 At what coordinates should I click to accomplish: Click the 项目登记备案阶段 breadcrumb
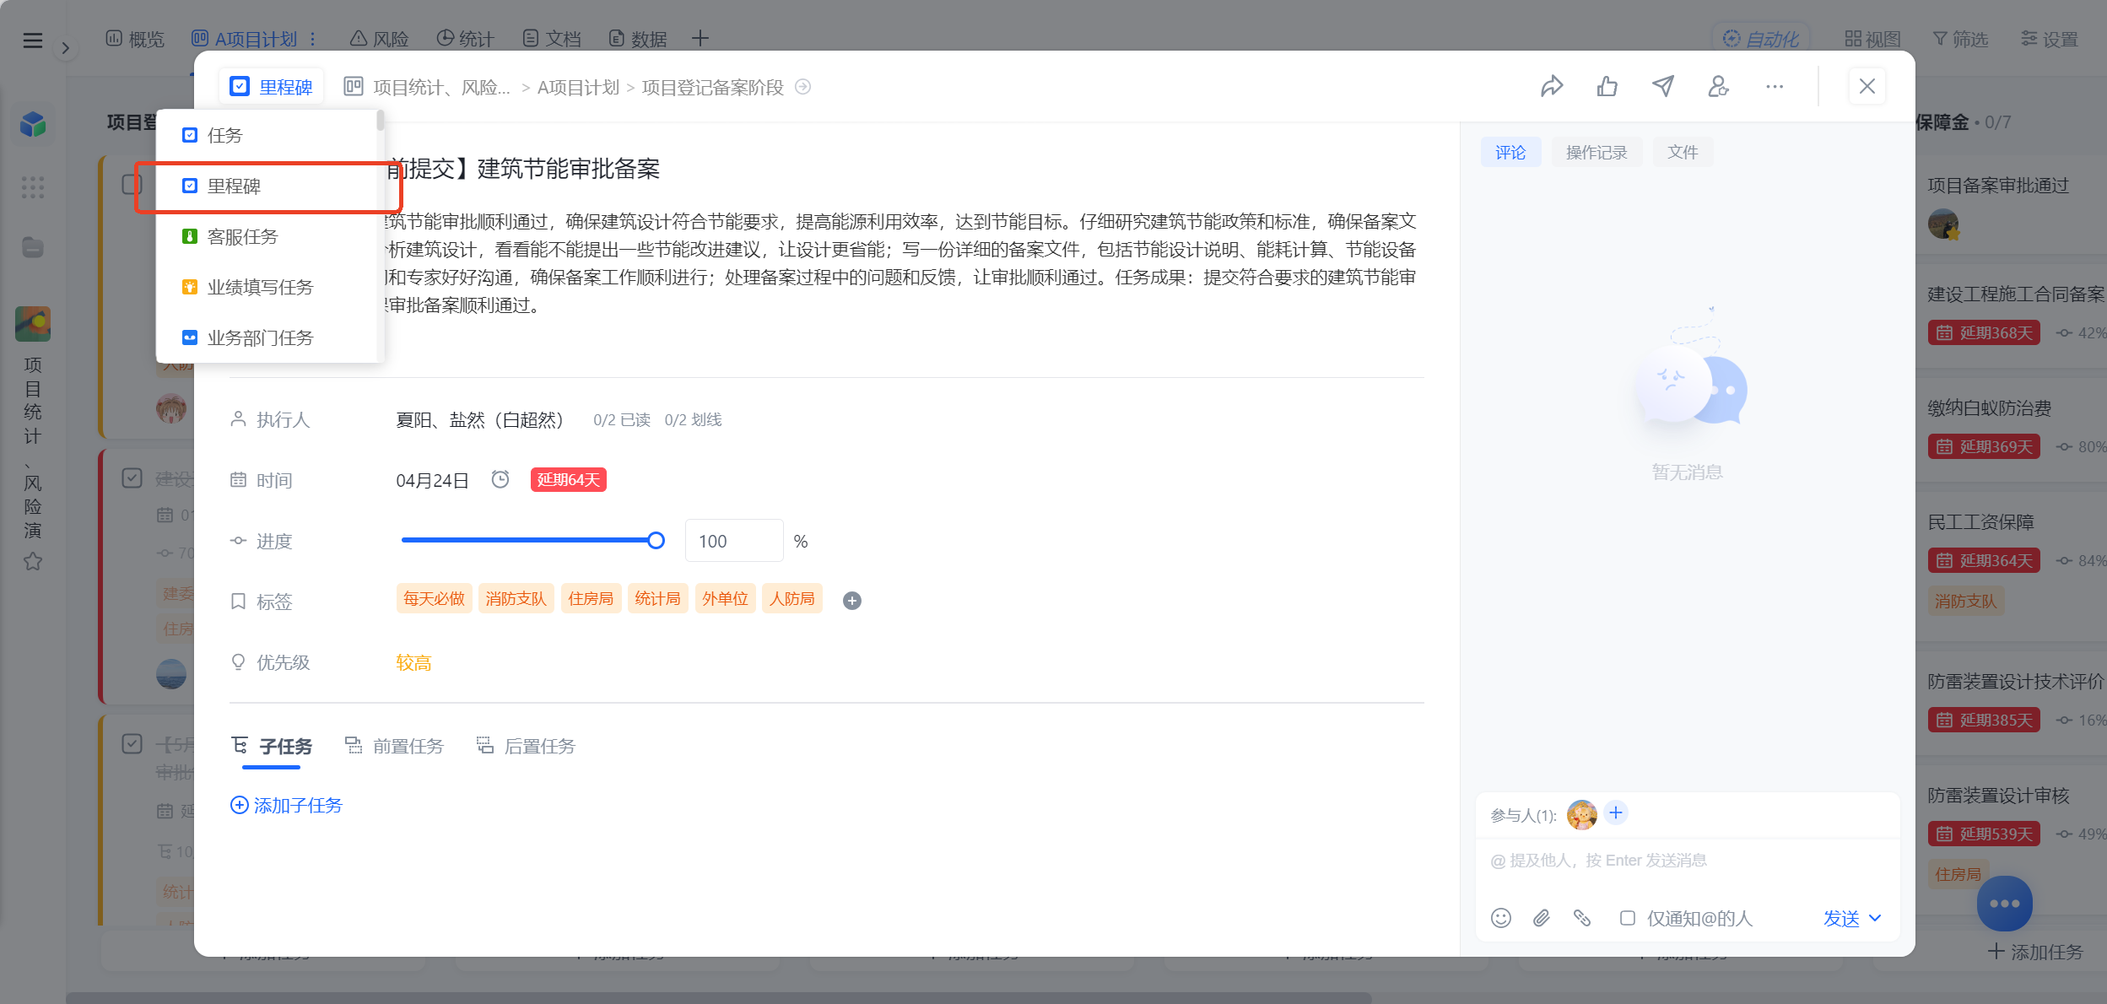coord(712,87)
